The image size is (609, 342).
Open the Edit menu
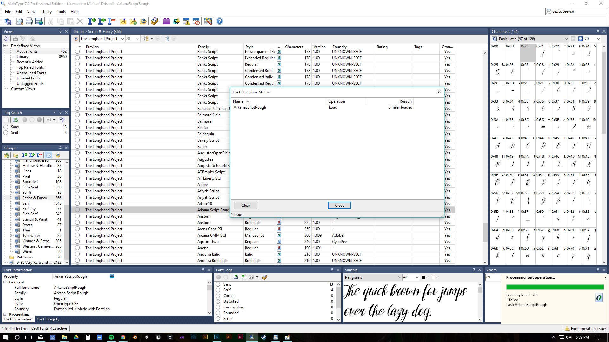[x=19, y=12]
